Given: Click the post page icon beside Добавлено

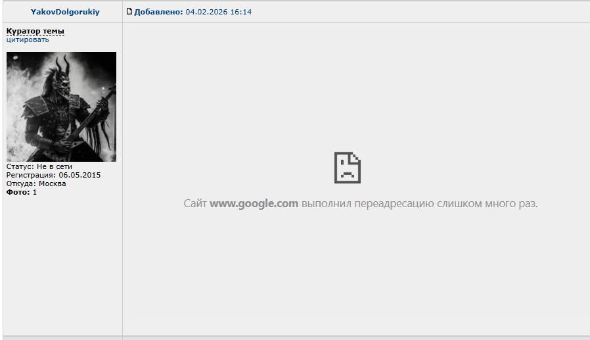Looking at the screenshot, I should [129, 11].
